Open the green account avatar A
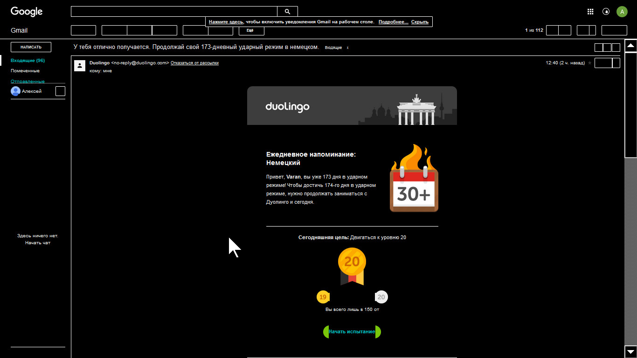Screen dimensions: 637x358 coord(622,12)
